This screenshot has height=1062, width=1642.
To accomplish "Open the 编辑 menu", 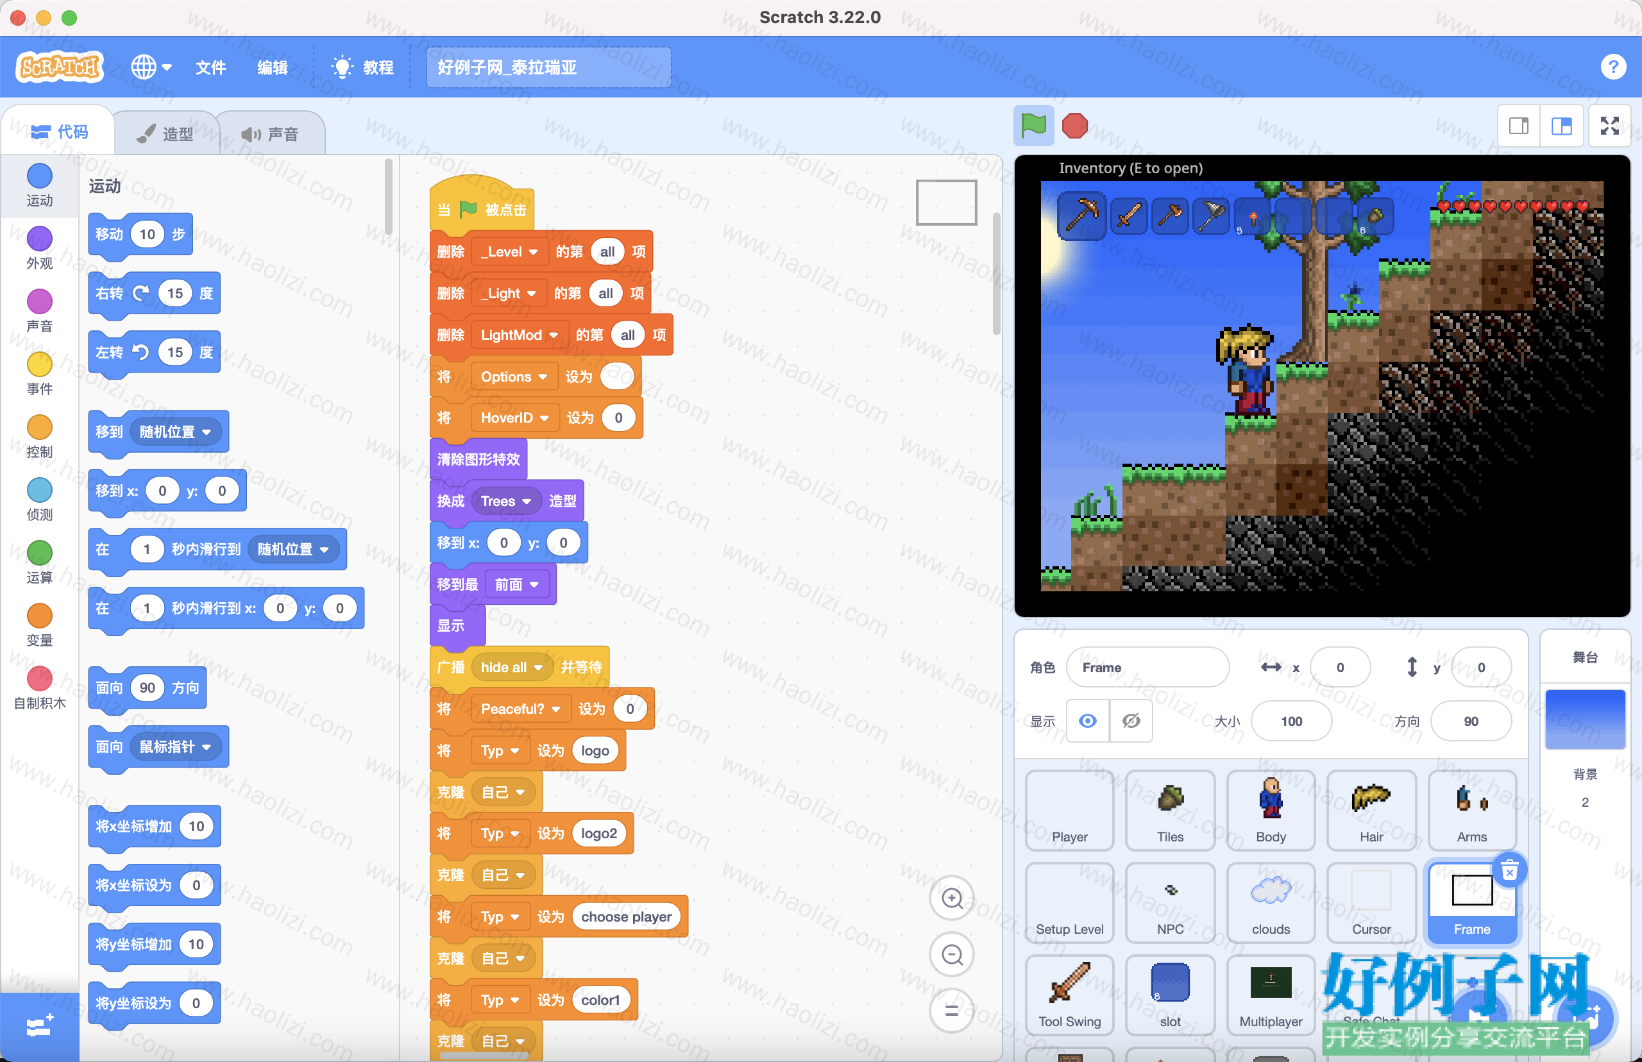I will tap(273, 67).
